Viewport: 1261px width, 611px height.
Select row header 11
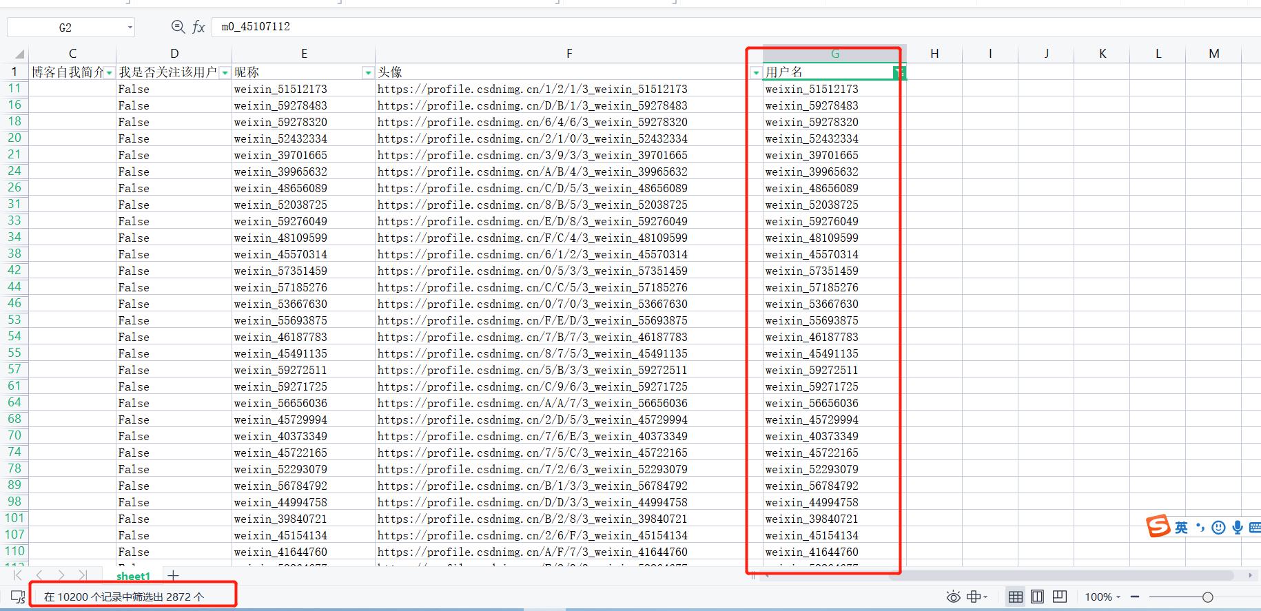click(14, 88)
